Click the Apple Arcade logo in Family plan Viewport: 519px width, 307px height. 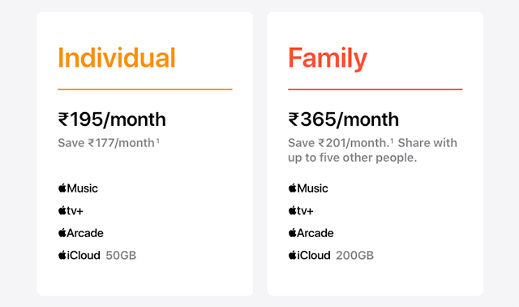[x=311, y=233]
